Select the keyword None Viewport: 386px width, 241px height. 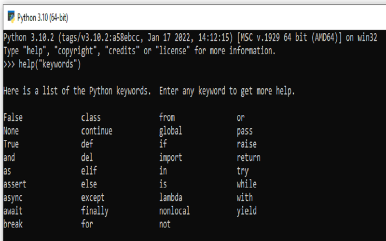(x=11, y=131)
